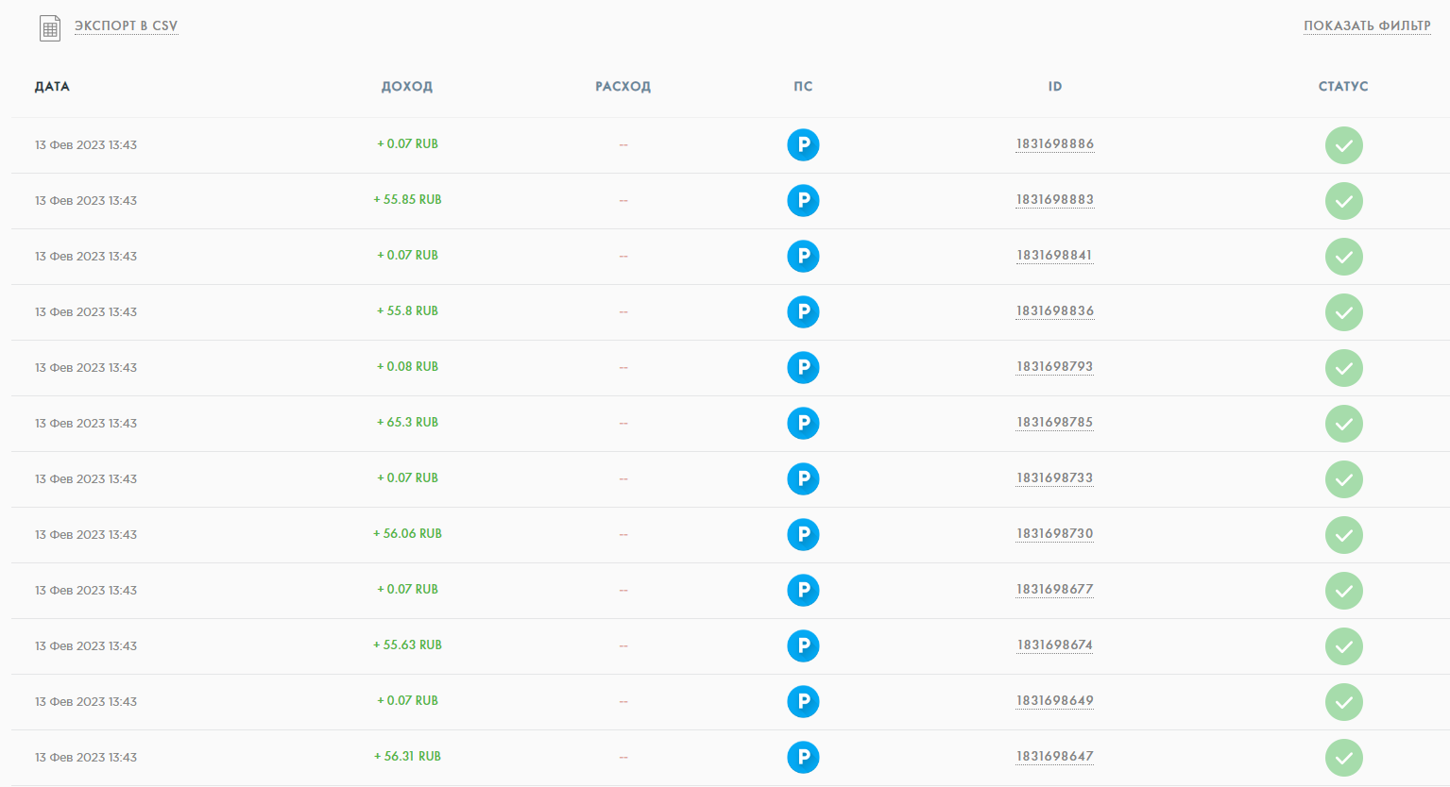Click the expense dash for ID 1831698674
Image resolution: width=1450 pixels, height=787 pixels.
(x=623, y=646)
